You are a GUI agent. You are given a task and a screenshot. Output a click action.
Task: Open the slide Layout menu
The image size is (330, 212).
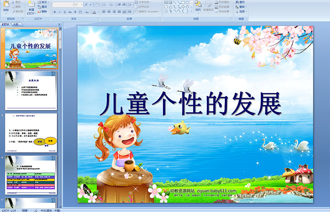click(43, 2)
